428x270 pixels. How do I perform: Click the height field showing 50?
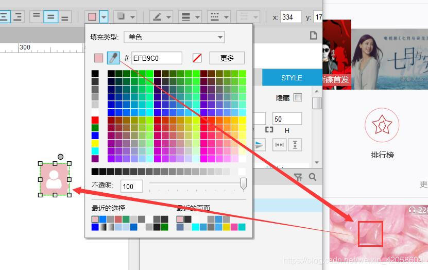tap(287, 119)
